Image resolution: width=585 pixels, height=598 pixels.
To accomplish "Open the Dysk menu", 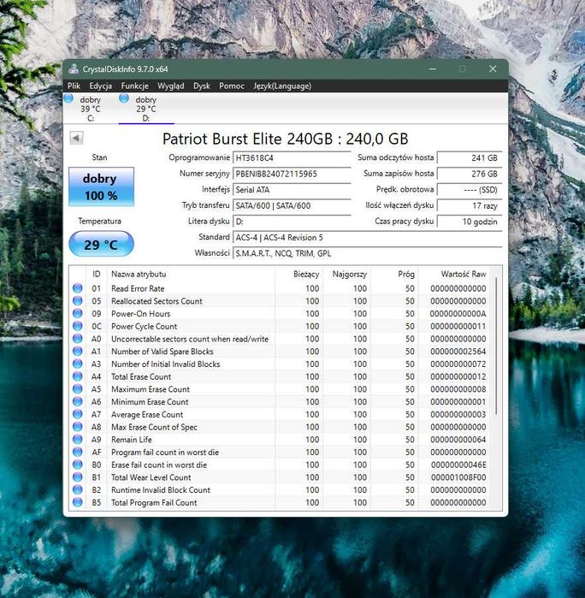I will (202, 86).
